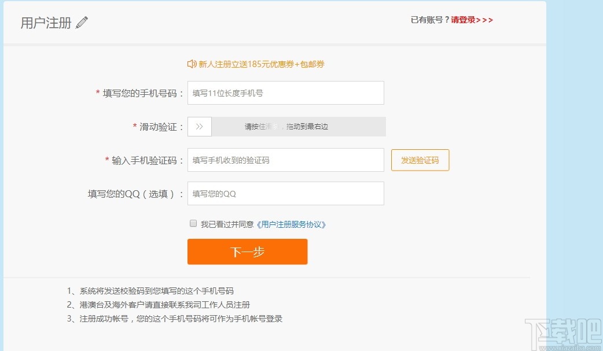Click the 港澳台及海外客户 note line
Screen dimensions: 603x351
pyautogui.click(x=164, y=305)
